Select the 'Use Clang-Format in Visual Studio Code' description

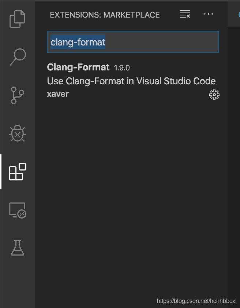[x=131, y=81]
